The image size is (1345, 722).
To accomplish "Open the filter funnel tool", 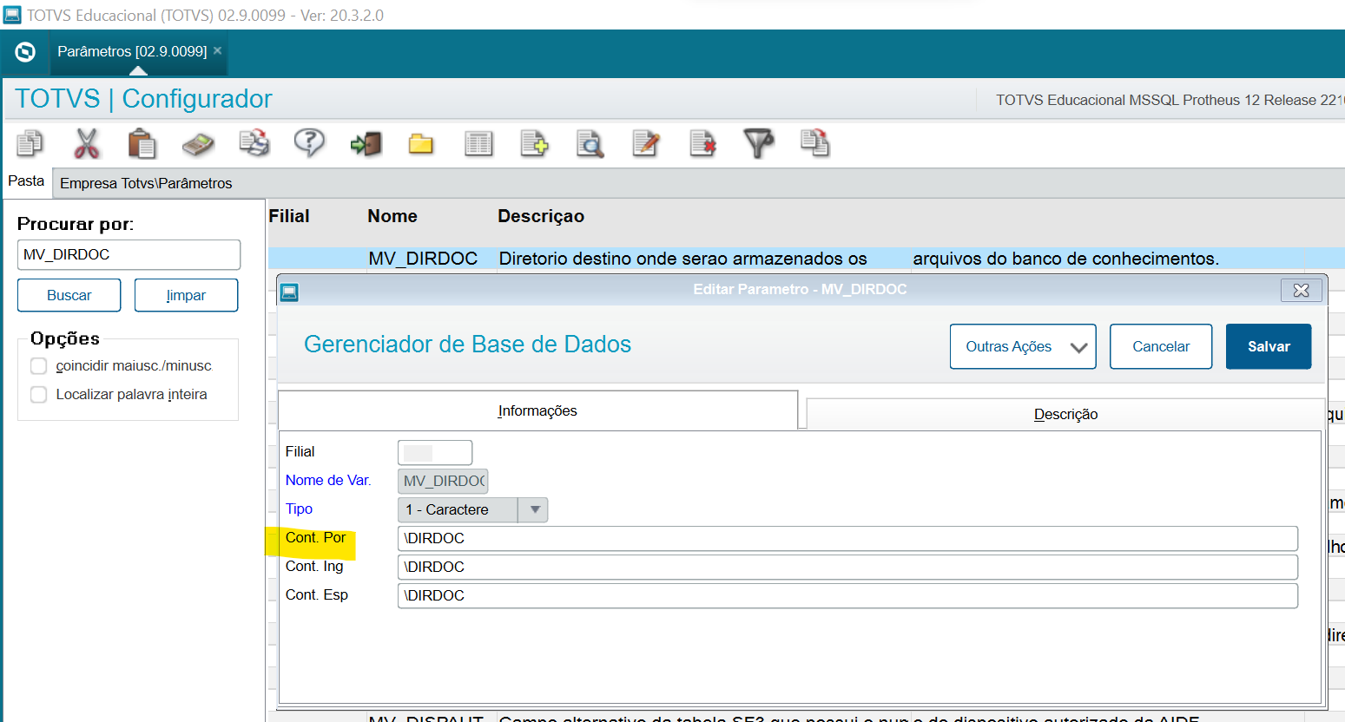I will coord(758,143).
